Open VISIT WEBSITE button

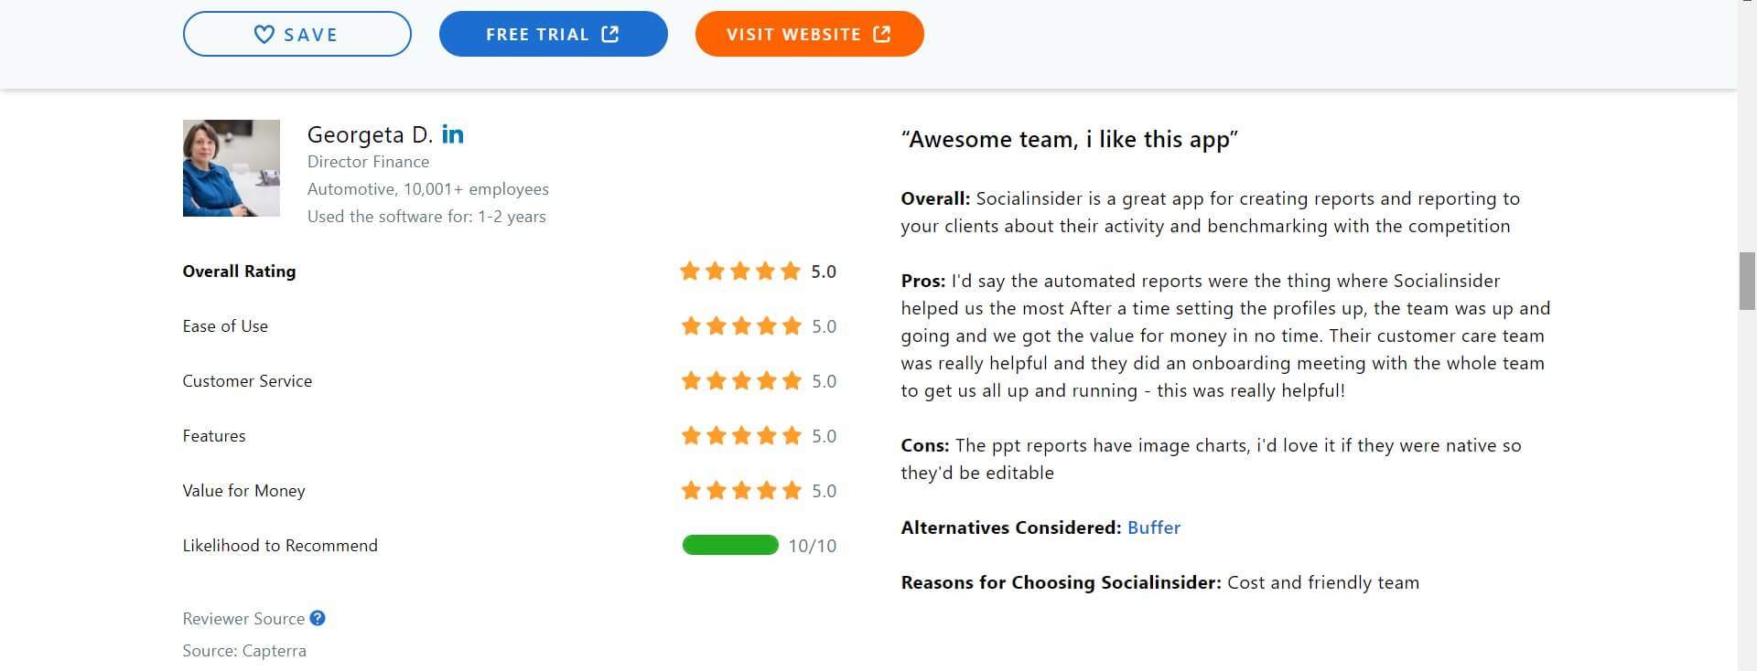810,34
